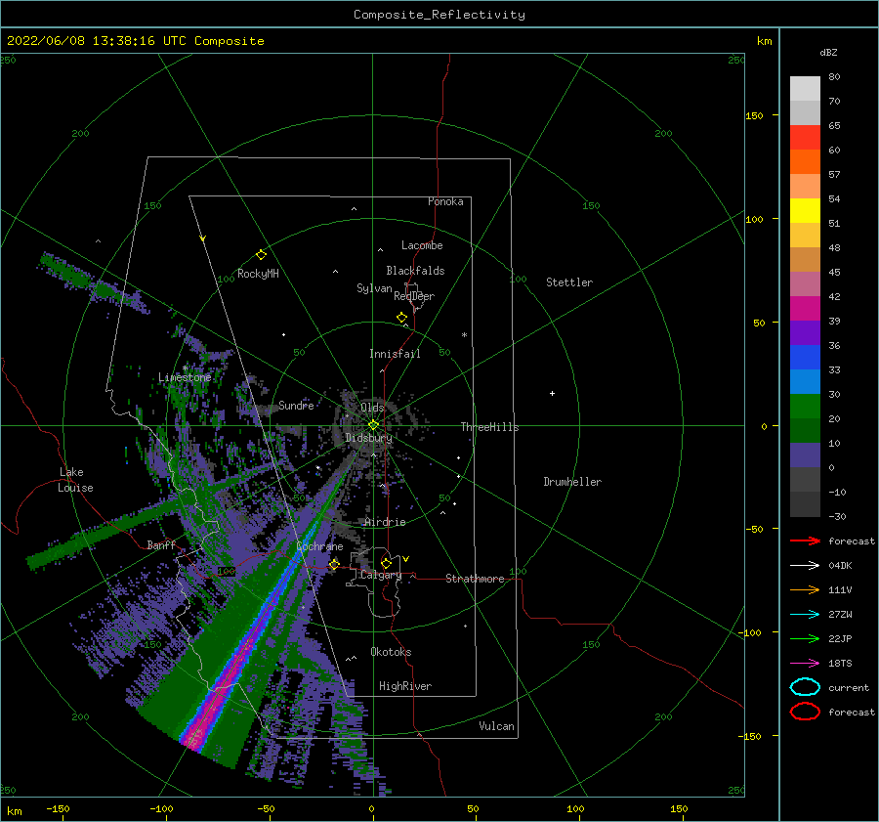Click the Blackfalds city label
Viewport: 879px width, 822px height.
click(x=415, y=271)
